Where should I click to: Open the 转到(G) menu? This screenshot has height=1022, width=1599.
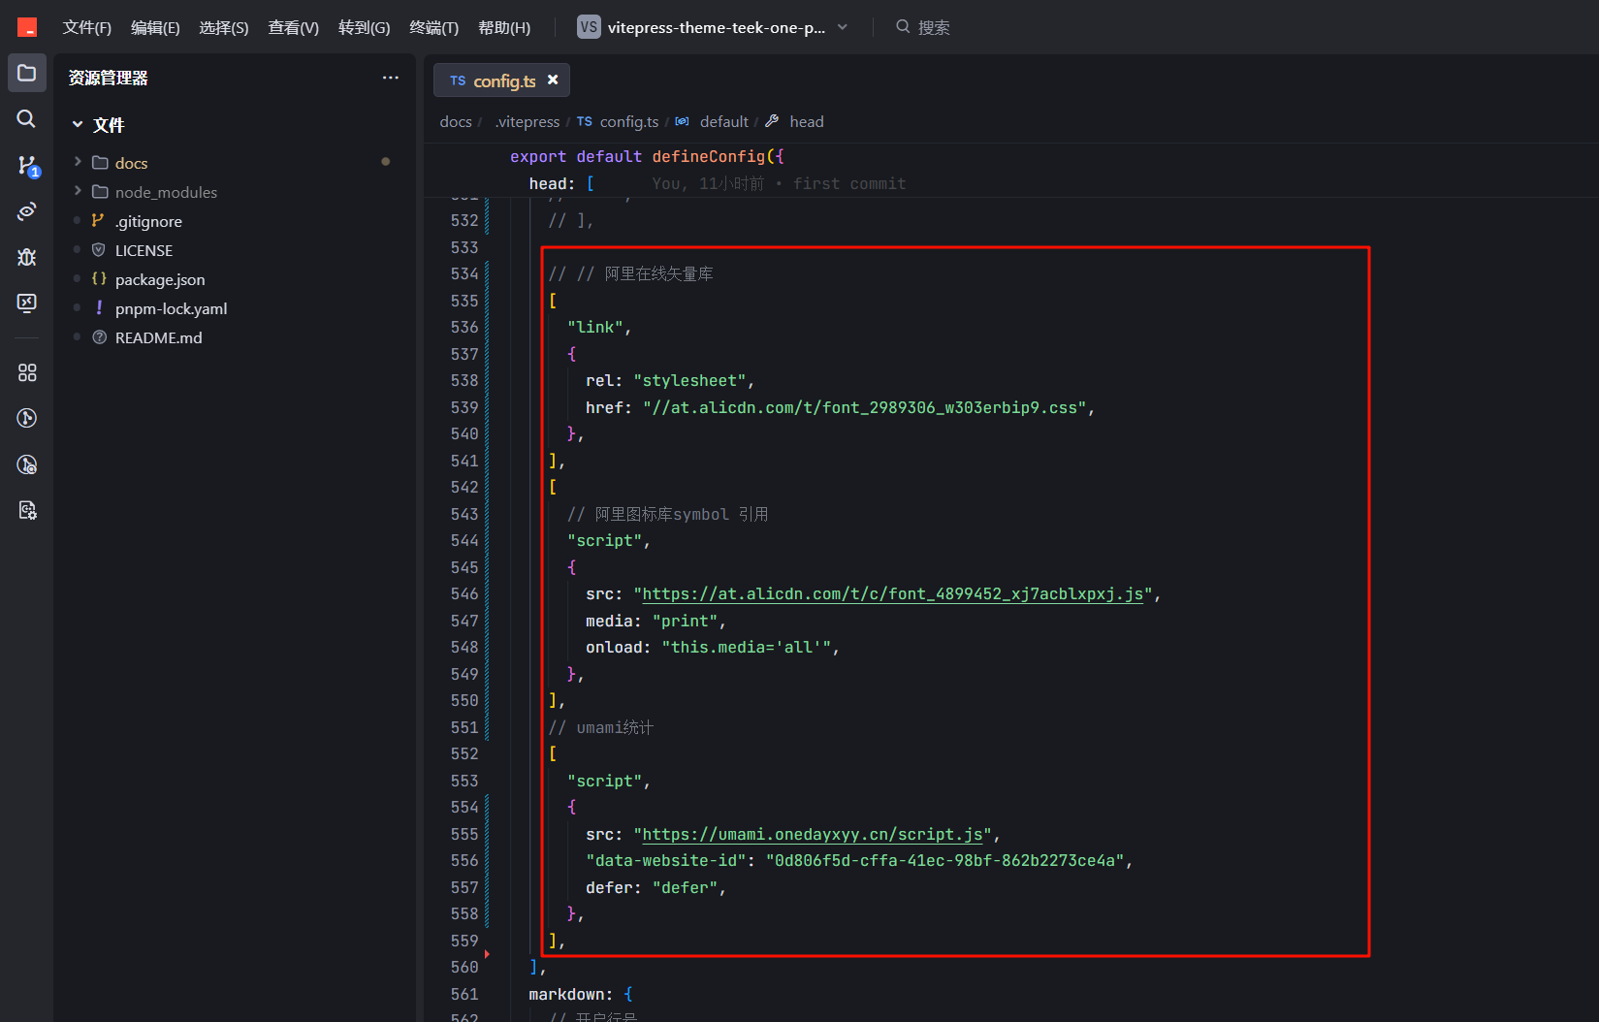[365, 27]
